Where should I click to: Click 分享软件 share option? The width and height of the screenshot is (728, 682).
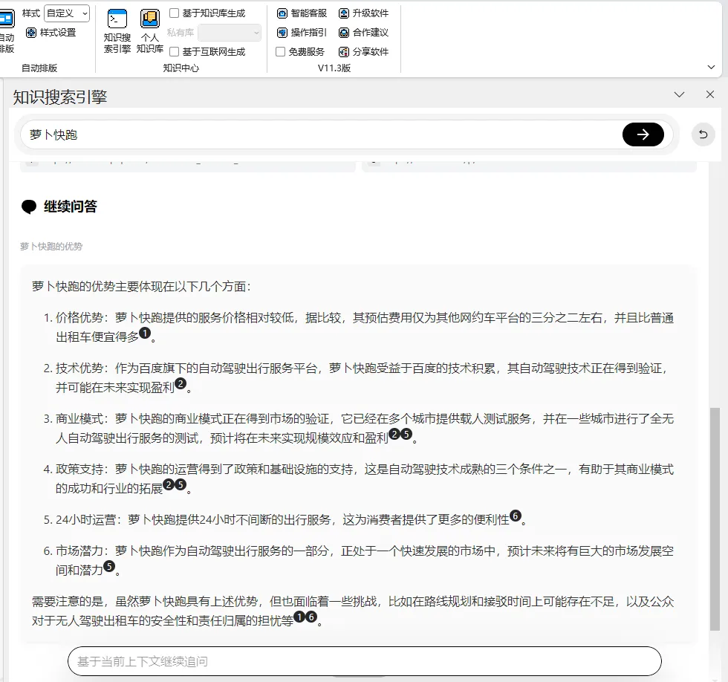click(x=363, y=51)
